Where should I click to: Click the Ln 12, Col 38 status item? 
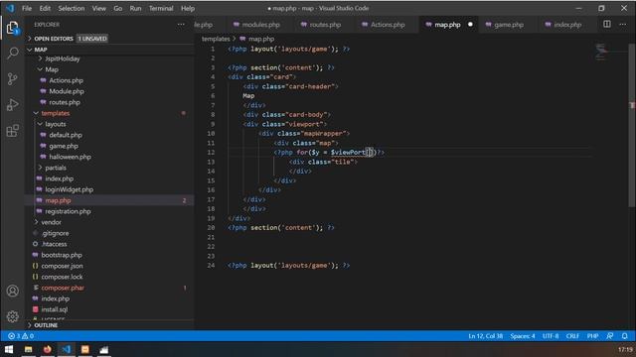pos(485,336)
